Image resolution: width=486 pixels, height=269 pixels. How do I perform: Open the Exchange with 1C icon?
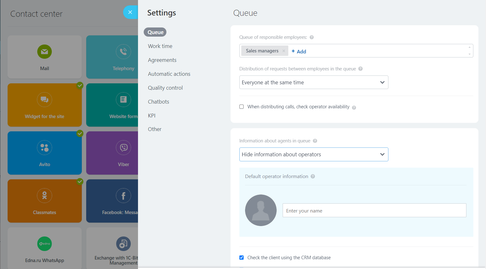tap(123, 244)
